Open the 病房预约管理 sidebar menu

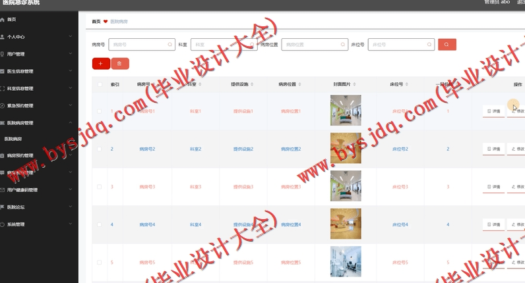[39, 155]
